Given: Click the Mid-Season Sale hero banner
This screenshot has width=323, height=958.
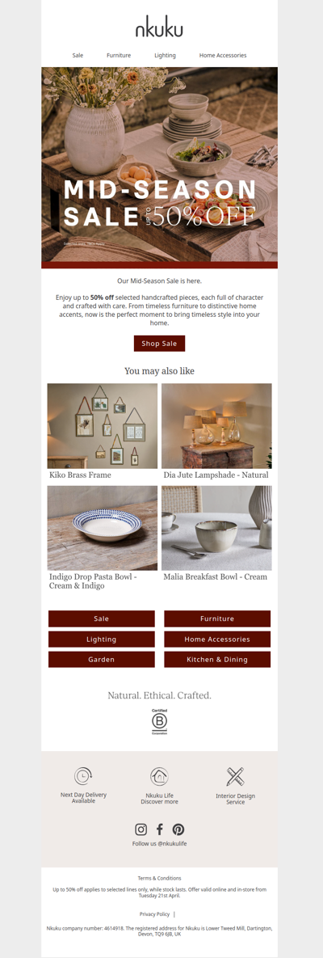Looking at the screenshot, I should tap(159, 164).
